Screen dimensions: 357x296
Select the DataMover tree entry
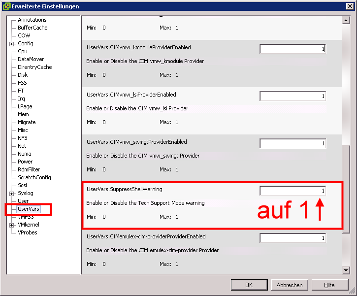(31, 59)
